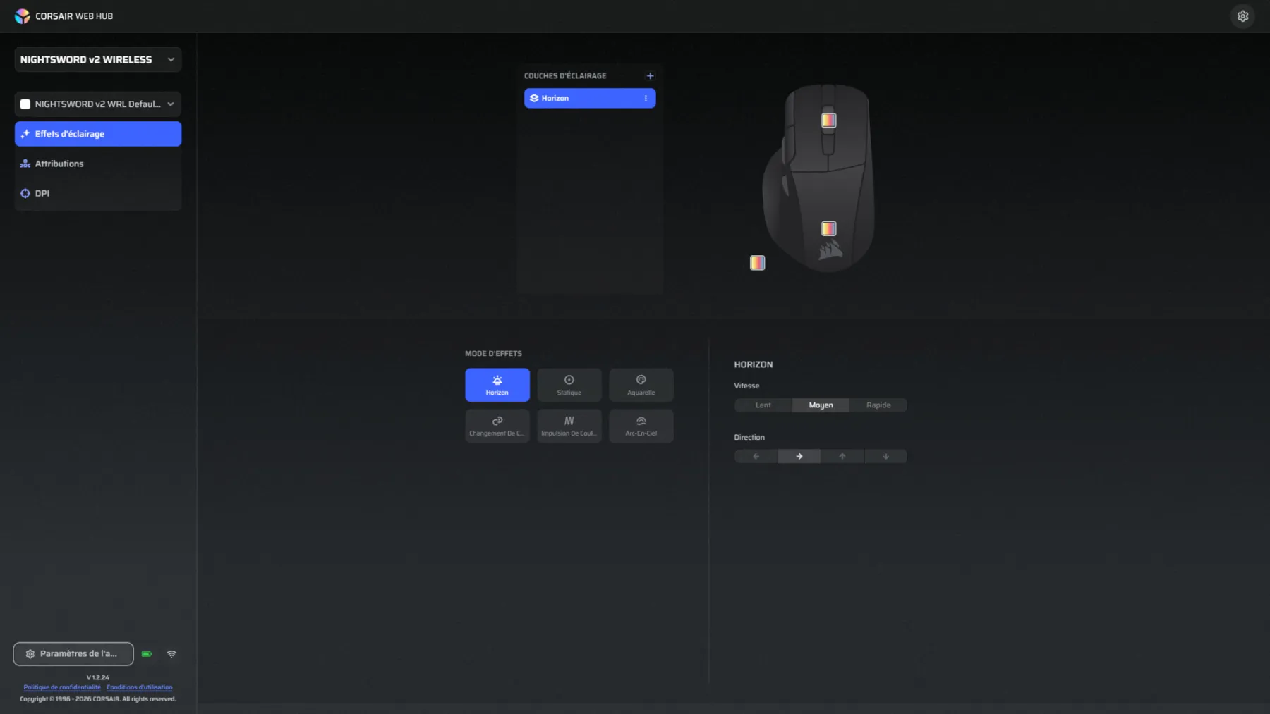1270x714 pixels.
Task: Click the COUCHES D'ÉCLAIRAGE heading
Action: [565, 75]
